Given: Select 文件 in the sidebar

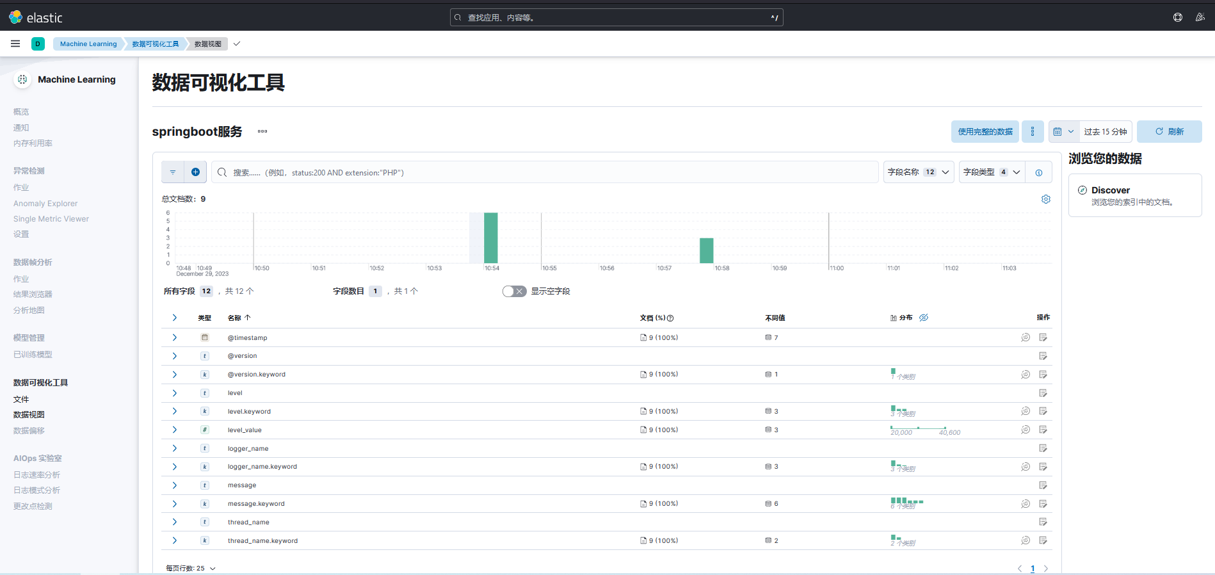Looking at the screenshot, I should coord(21,399).
